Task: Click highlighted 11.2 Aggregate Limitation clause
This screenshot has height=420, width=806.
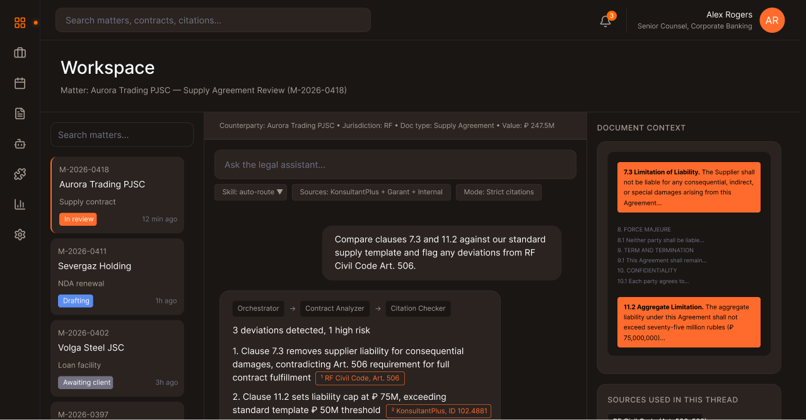Action: [689, 322]
